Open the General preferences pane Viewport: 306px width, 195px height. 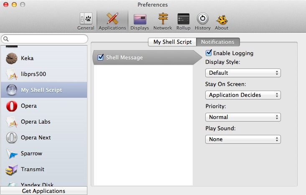[x=86, y=21]
